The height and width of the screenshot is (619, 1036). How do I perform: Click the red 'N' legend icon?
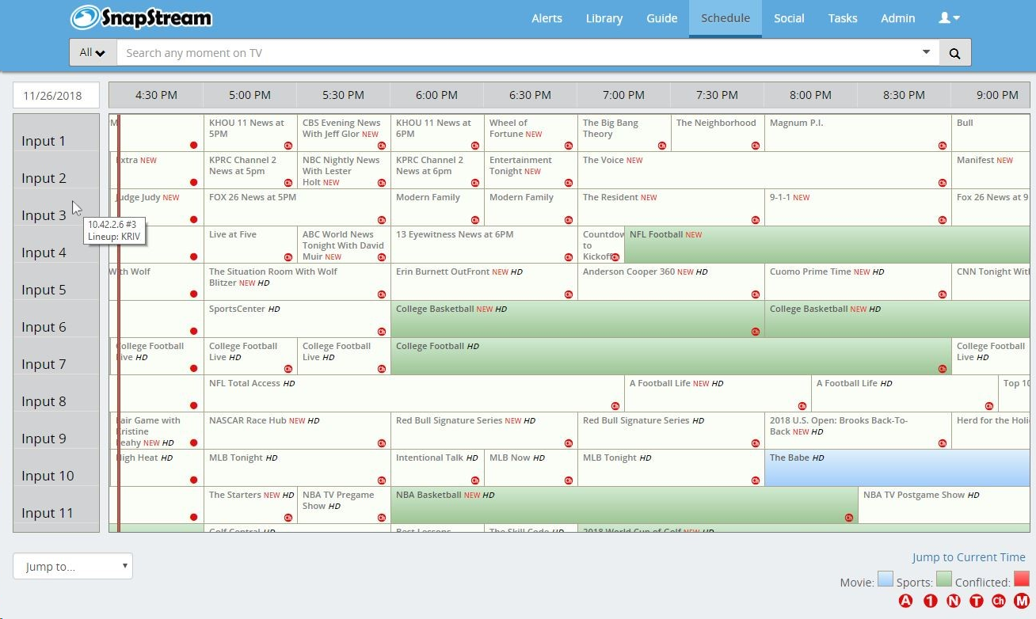[x=953, y=601]
